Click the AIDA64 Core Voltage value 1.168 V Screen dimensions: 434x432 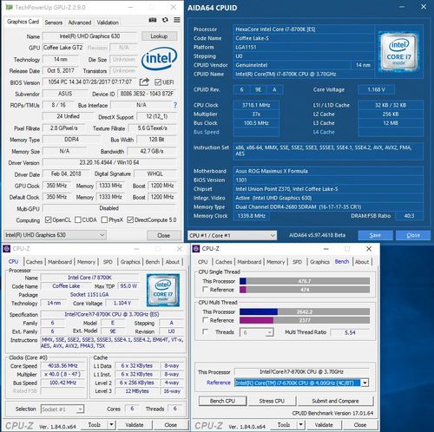376,89
